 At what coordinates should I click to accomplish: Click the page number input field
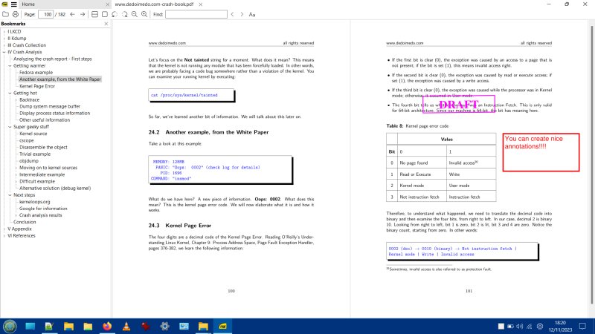[46, 14]
